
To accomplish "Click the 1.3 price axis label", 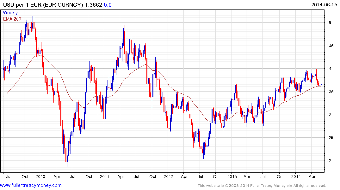I will (328, 115).
